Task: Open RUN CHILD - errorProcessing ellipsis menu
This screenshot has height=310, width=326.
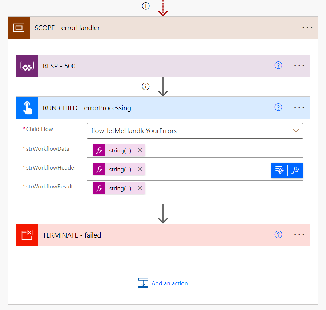Action: point(299,108)
